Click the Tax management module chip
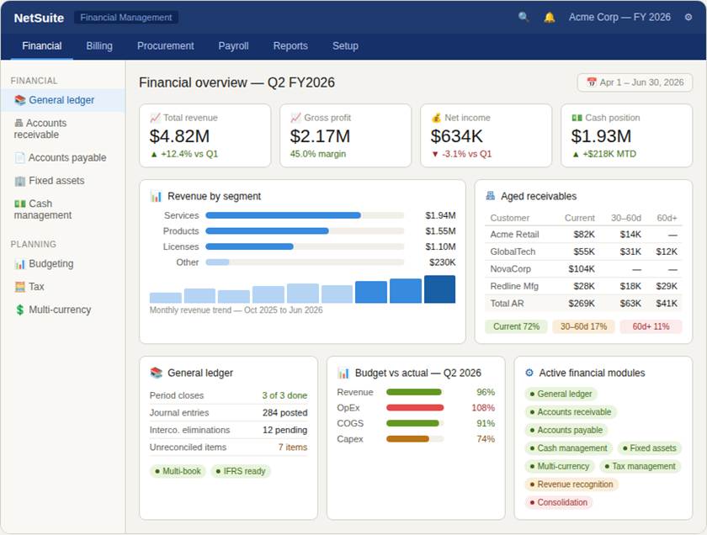Viewport: 707px width, 535px height. coord(640,467)
